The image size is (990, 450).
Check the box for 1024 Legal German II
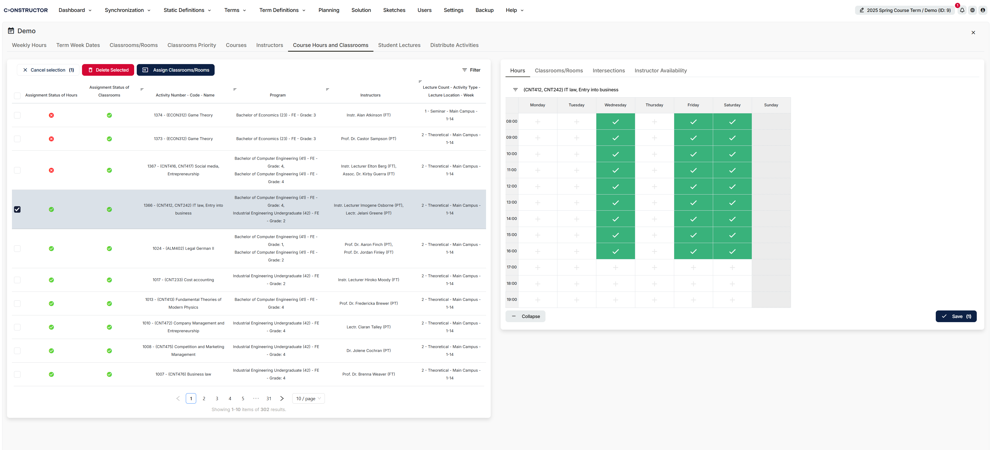click(17, 249)
